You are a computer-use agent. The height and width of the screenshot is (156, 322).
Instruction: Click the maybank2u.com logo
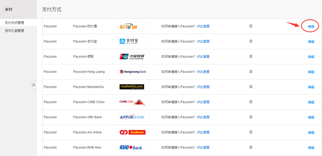pos(133,87)
